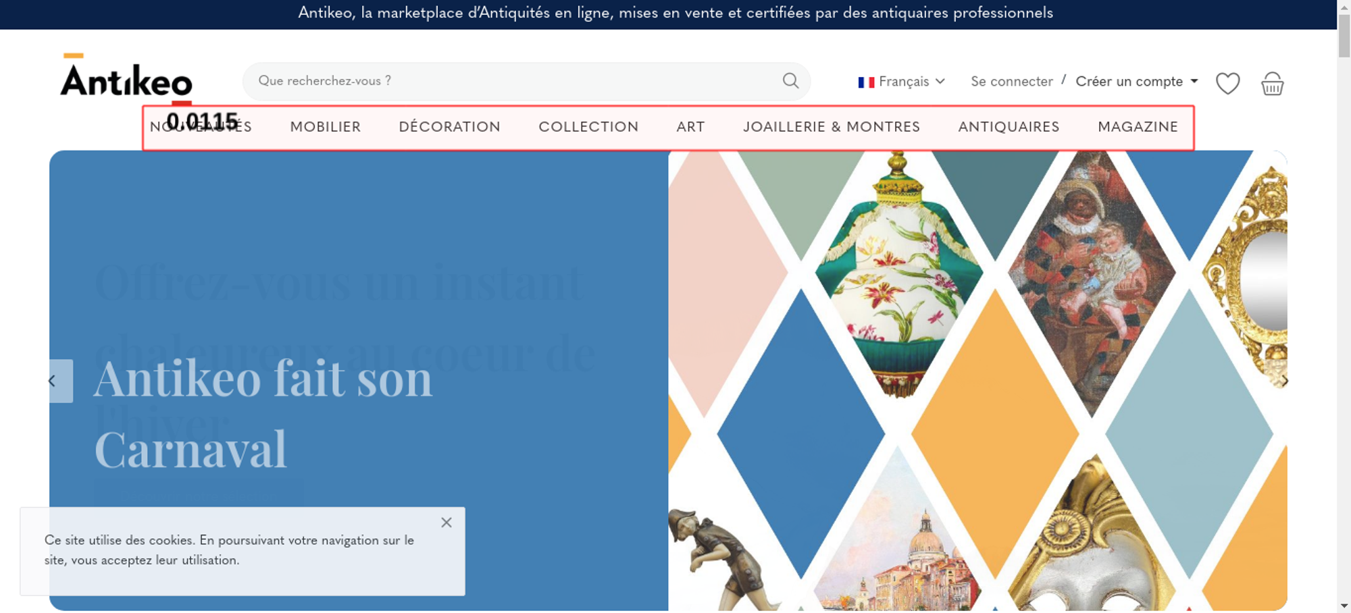Click the Antikeo logo
The width and height of the screenshot is (1351, 613).
[x=126, y=78]
